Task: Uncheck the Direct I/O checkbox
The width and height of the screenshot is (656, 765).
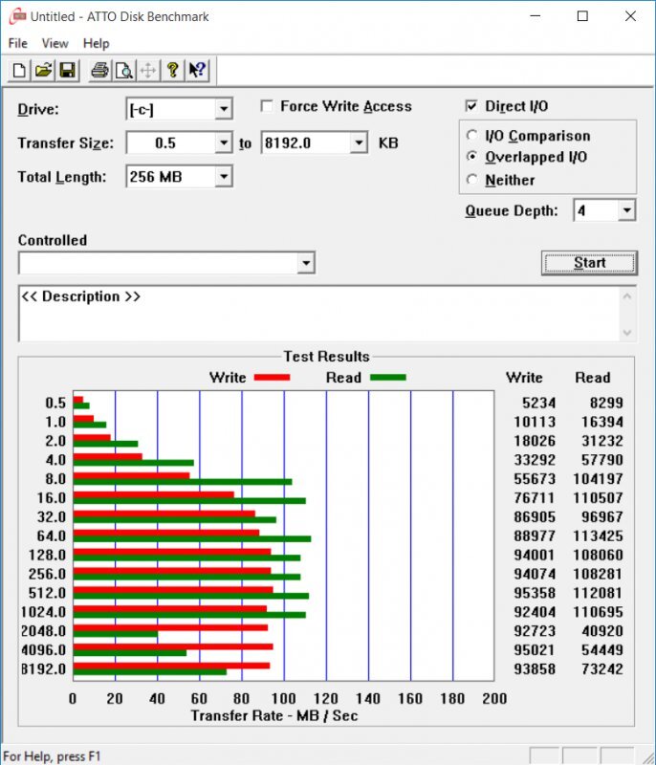Action: [471, 106]
